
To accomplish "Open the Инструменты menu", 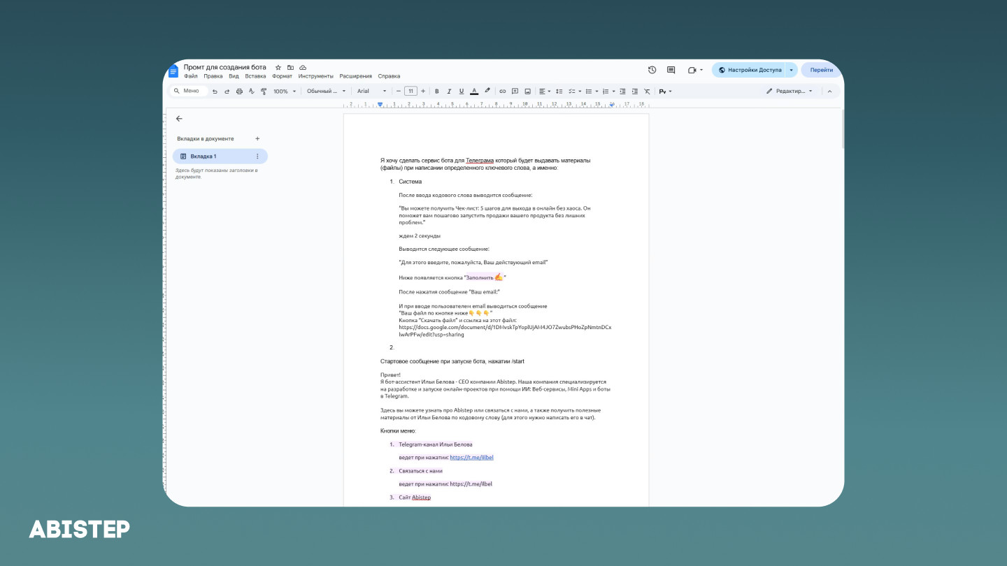I will pos(315,76).
